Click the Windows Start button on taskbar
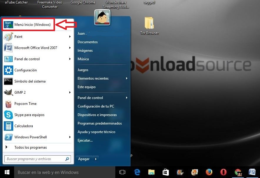The height and width of the screenshot is (178, 260). point(7,172)
